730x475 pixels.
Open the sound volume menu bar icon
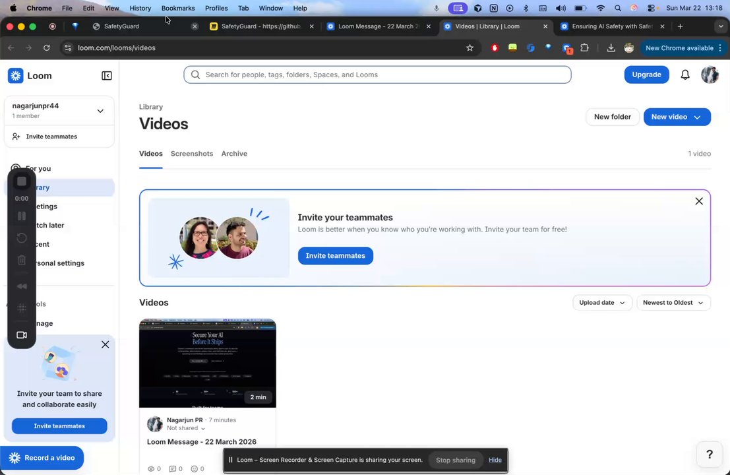click(x=561, y=9)
